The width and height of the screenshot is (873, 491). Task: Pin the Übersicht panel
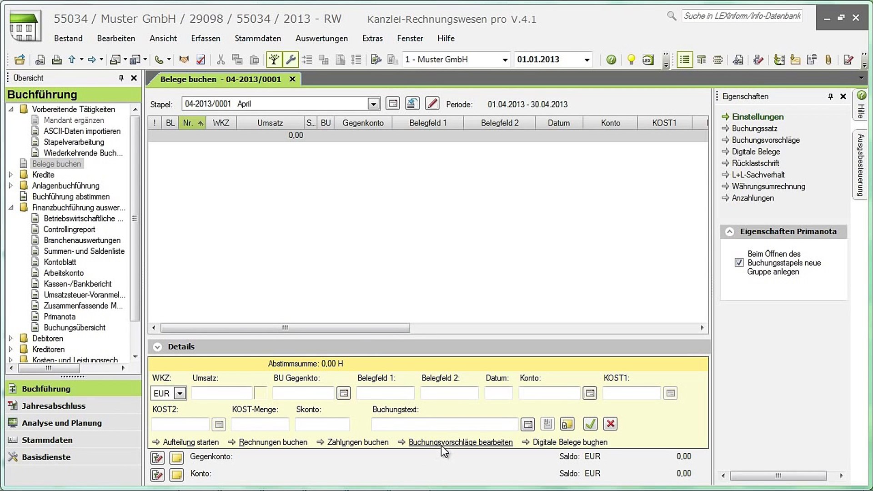click(x=121, y=78)
